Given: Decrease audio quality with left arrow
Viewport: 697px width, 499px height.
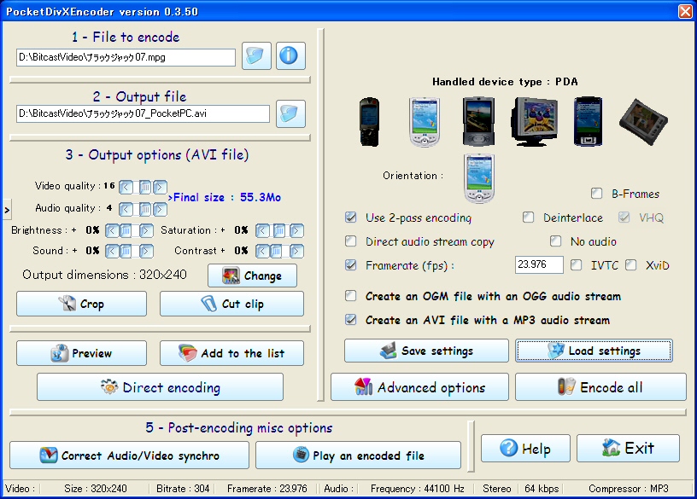Looking at the screenshot, I should click(126, 209).
